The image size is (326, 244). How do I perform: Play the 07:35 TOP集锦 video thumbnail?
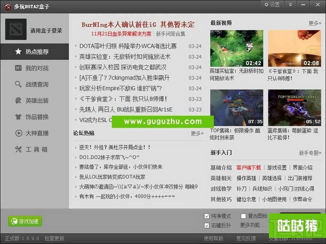click(237, 108)
